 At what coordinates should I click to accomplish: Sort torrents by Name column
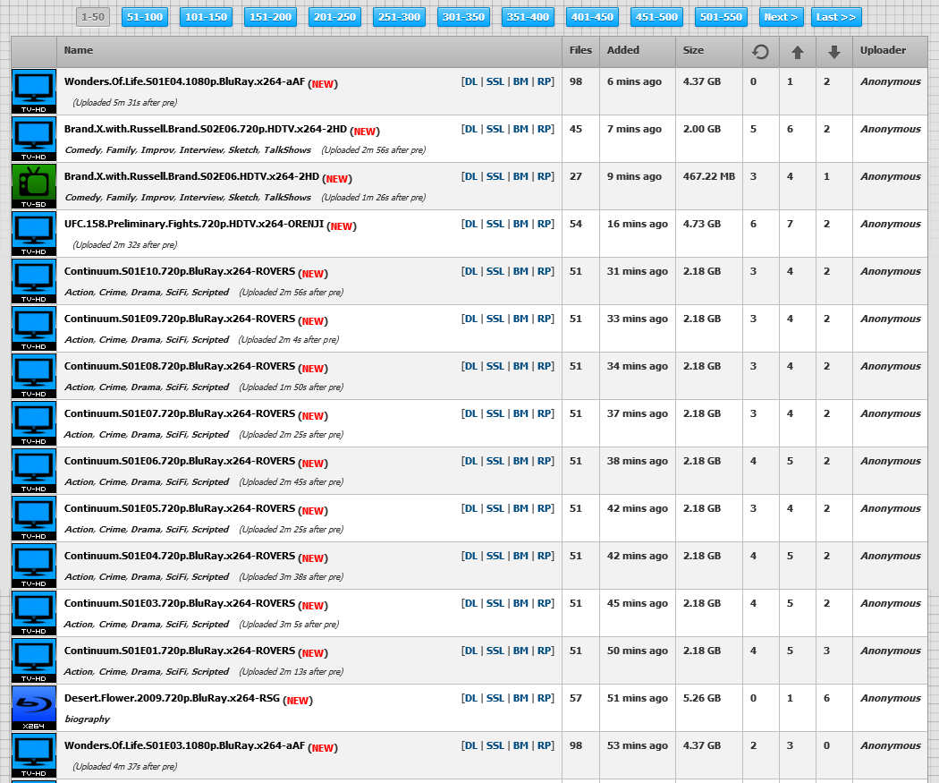(x=79, y=50)
